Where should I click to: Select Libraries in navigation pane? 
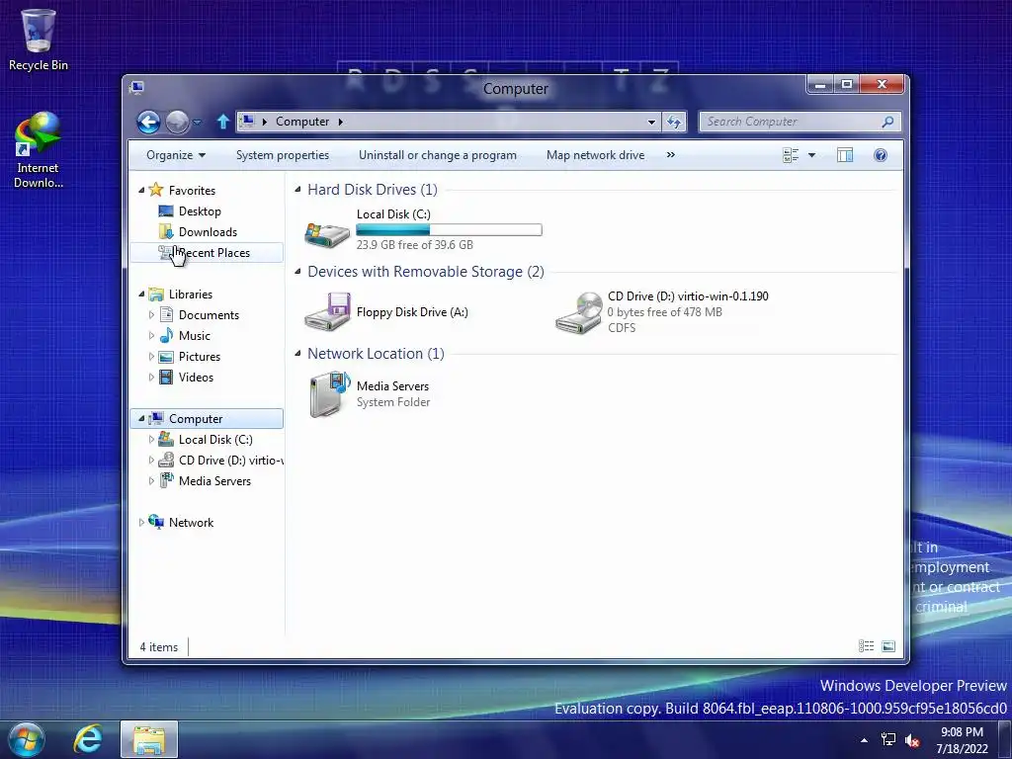tap(191, 295)
